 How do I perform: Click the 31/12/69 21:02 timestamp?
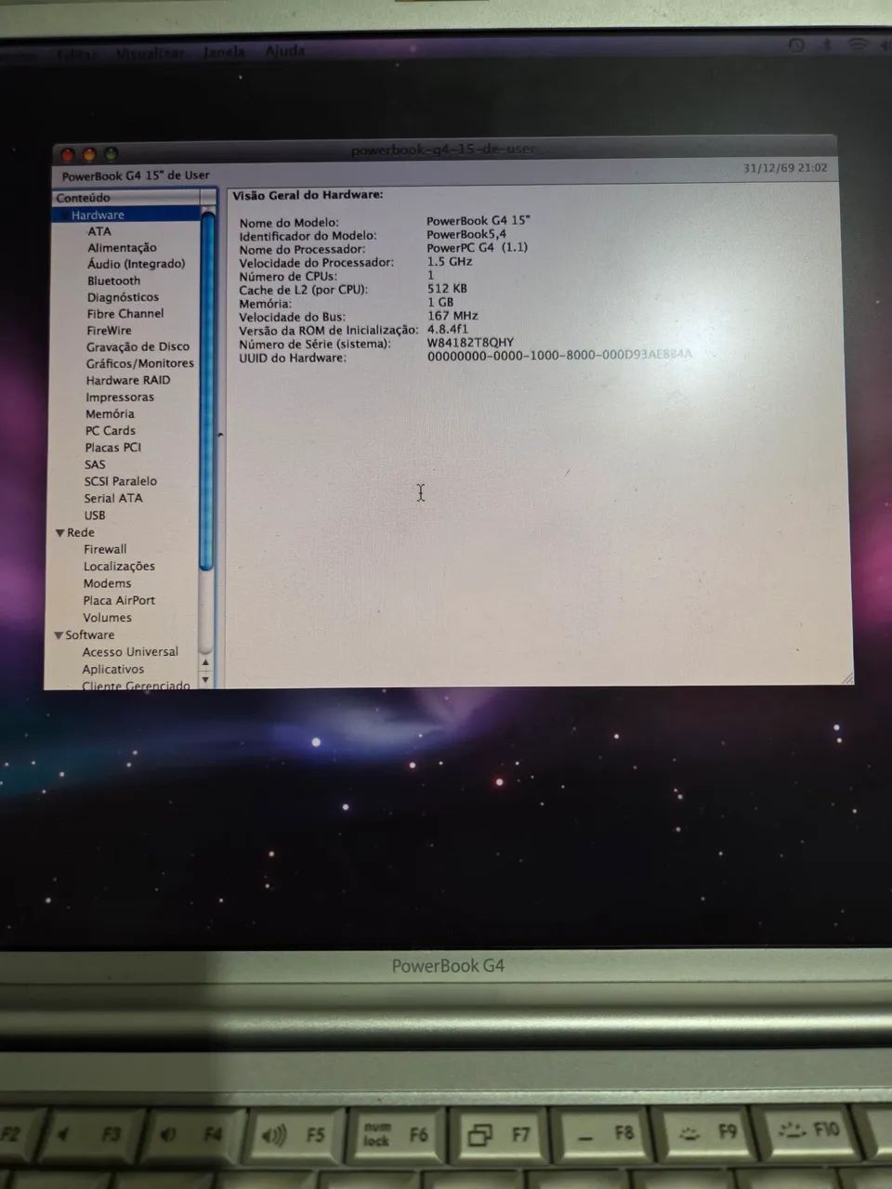(785, 168)
